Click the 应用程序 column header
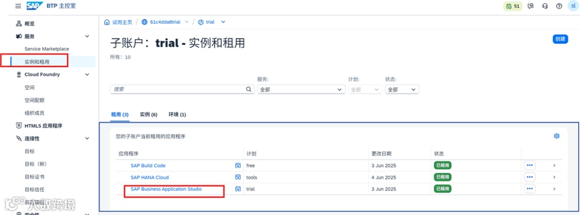The height and width of the screenshot is (215, 580). pyautogui.click(x=128, y=153)
